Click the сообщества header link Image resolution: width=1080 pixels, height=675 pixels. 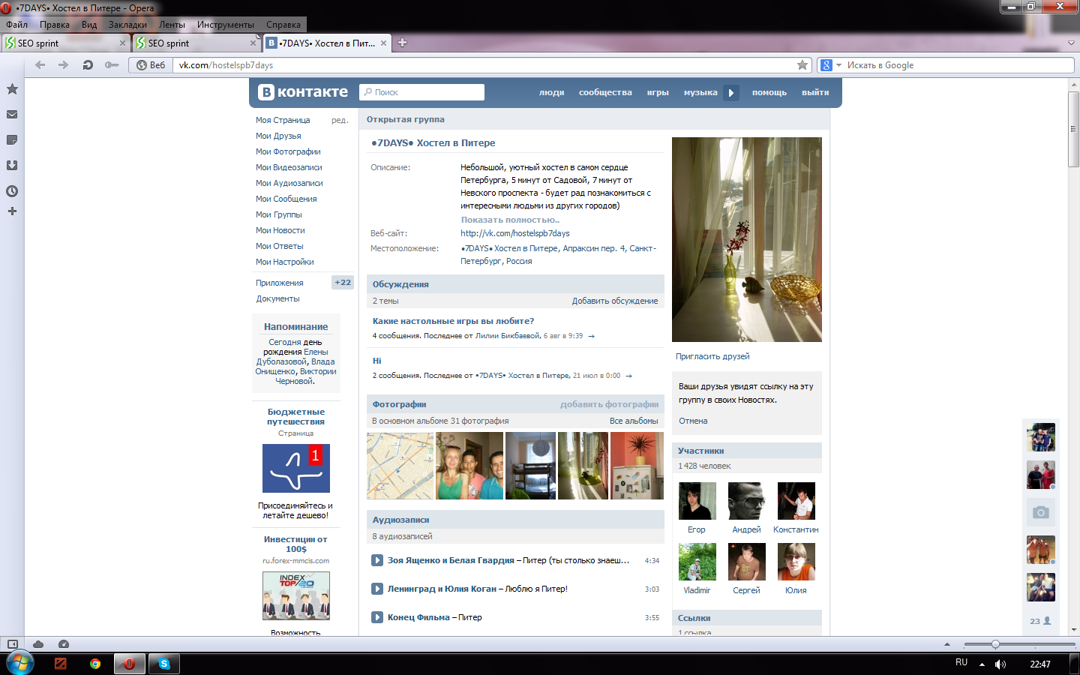click(x=605, y=93)
